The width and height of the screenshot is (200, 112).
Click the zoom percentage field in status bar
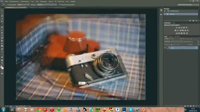point(7,106)
